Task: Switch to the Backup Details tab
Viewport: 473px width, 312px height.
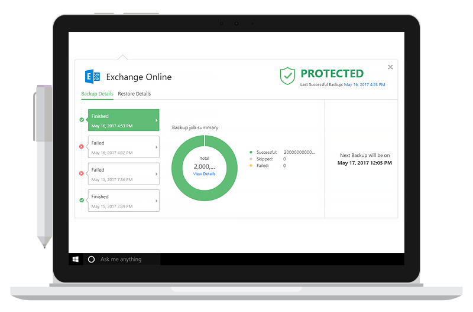Action: [x=97, y=94]
